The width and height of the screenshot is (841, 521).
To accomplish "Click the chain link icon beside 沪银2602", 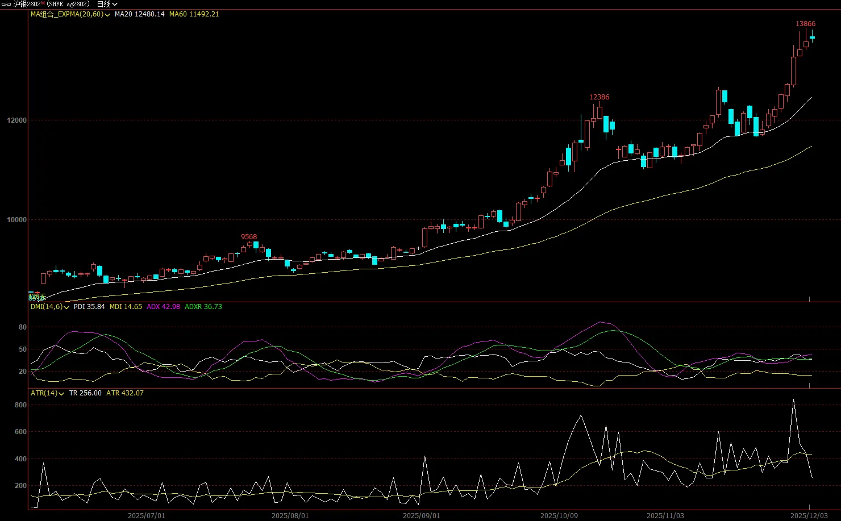I will pyautogui.click(x=6, y=5).
